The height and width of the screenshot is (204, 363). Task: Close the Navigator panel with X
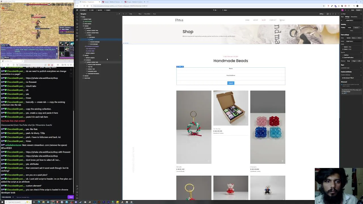pyautogui.click(x=117, y=14)
